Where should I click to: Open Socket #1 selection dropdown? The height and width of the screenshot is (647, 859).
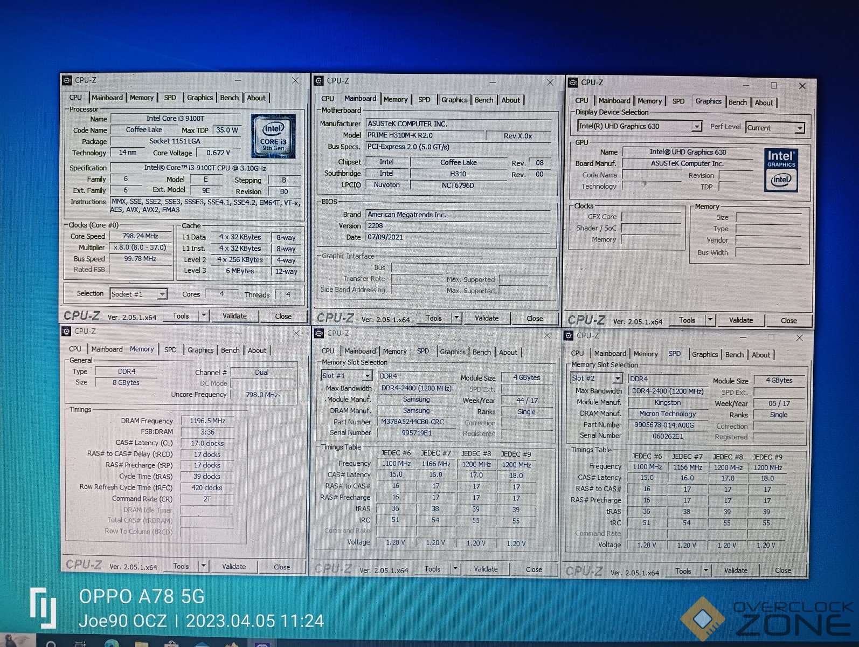162,294
